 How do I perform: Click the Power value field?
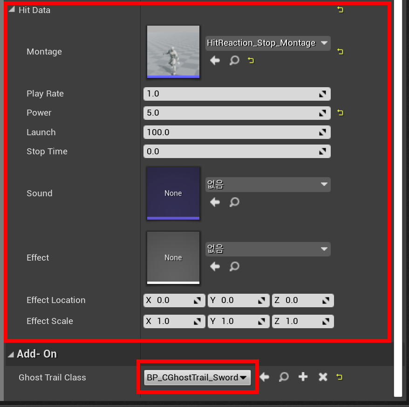pos(237,113)
